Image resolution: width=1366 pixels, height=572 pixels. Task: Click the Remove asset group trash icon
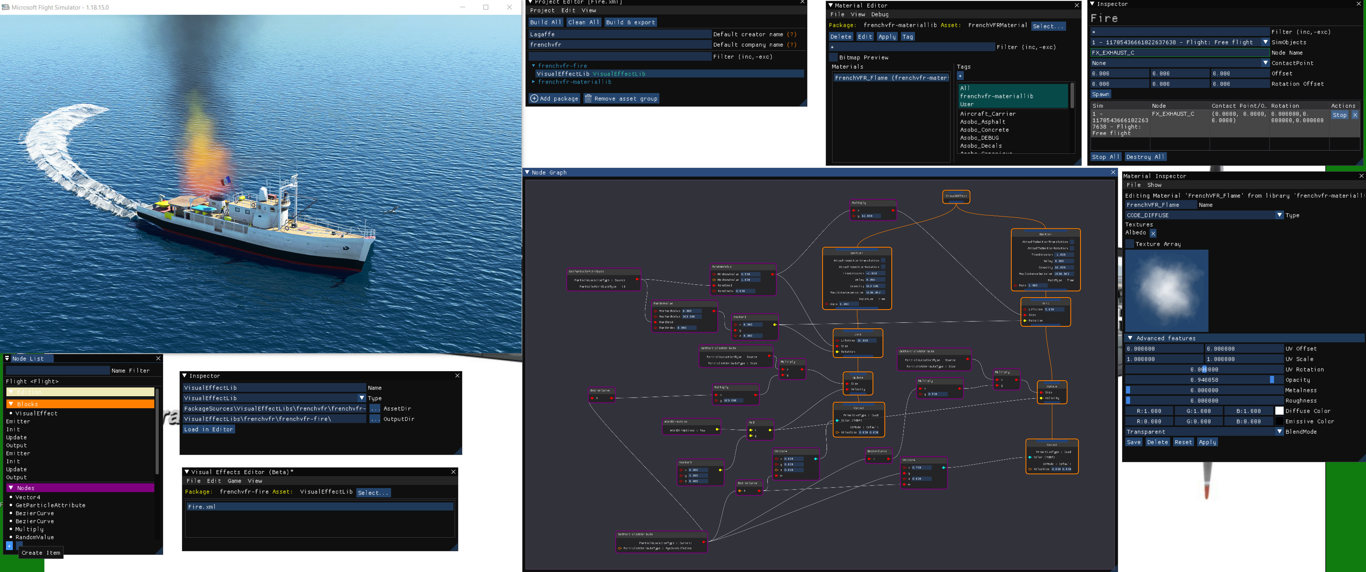[x=588, y=99]
